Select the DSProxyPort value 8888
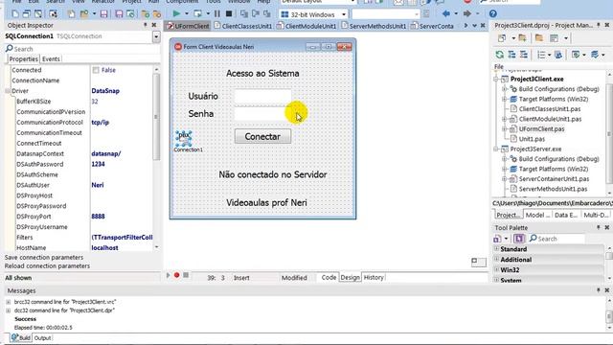Image resolution: width=613 pixels, height=345 pixels. (98, 217)
